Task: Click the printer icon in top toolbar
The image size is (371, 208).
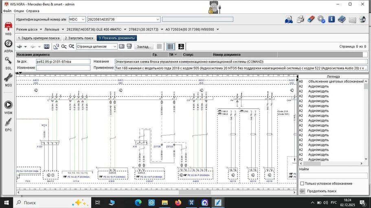Action: point(300,19)
